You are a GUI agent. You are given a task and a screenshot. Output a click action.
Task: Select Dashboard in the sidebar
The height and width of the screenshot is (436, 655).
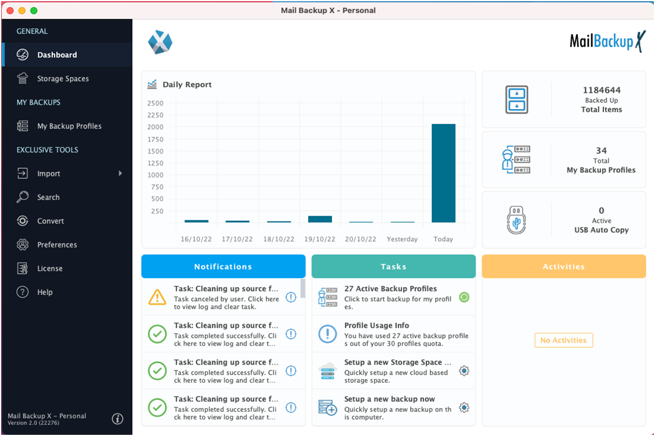coord(67,54)
